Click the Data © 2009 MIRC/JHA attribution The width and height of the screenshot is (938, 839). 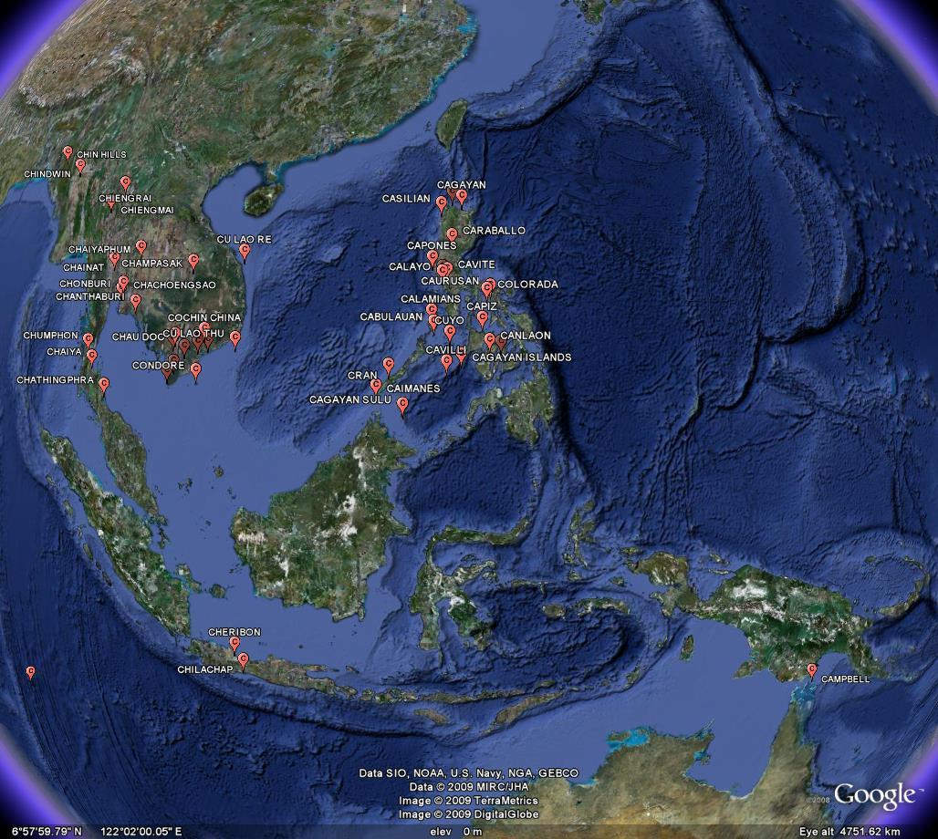click(x=469, y=787)
